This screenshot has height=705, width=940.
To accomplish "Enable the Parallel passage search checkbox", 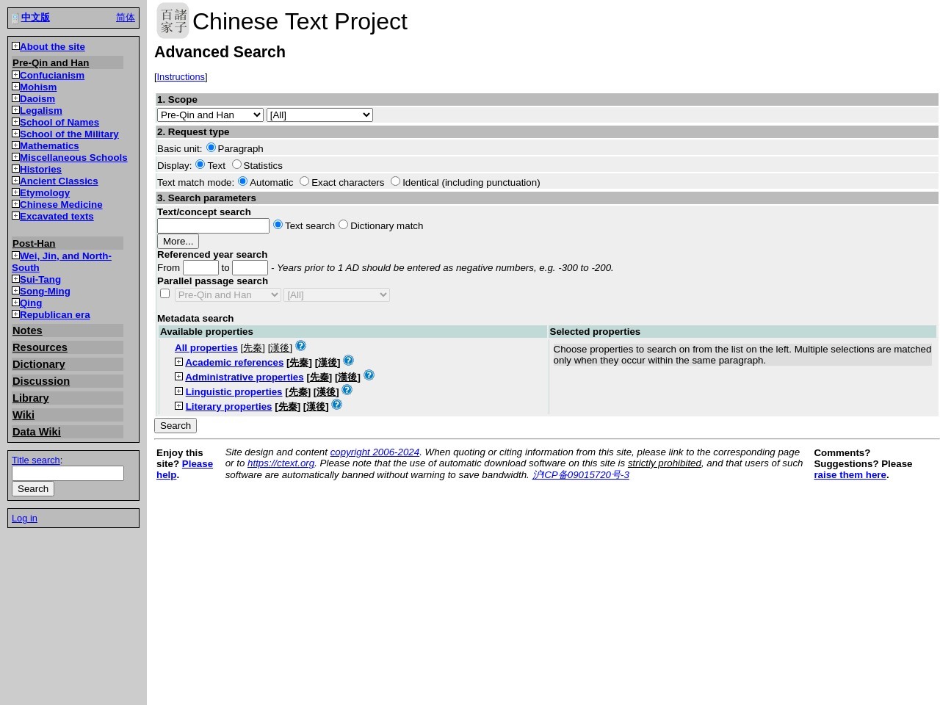I will click(x=165, y=294).
